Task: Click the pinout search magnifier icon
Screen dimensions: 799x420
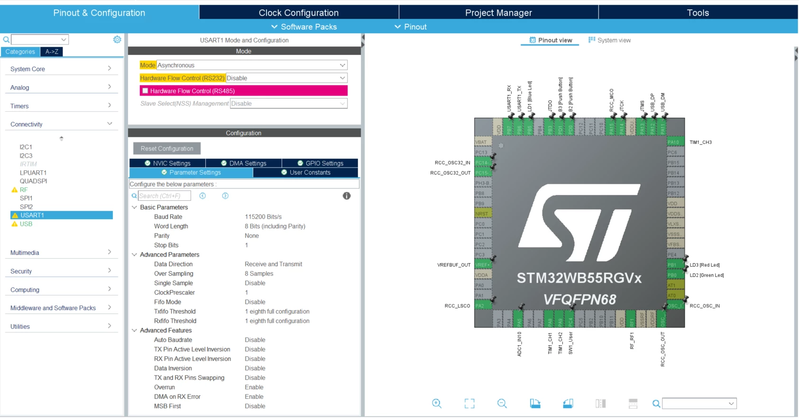Action: point(656,404)
